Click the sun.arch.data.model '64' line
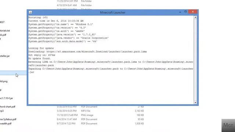235x132 pixels. click(63, 41)
